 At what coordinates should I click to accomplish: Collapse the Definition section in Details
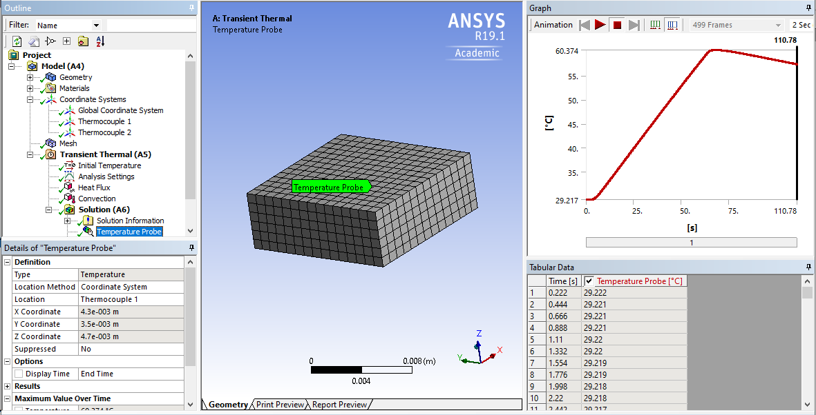pos(8,262)
